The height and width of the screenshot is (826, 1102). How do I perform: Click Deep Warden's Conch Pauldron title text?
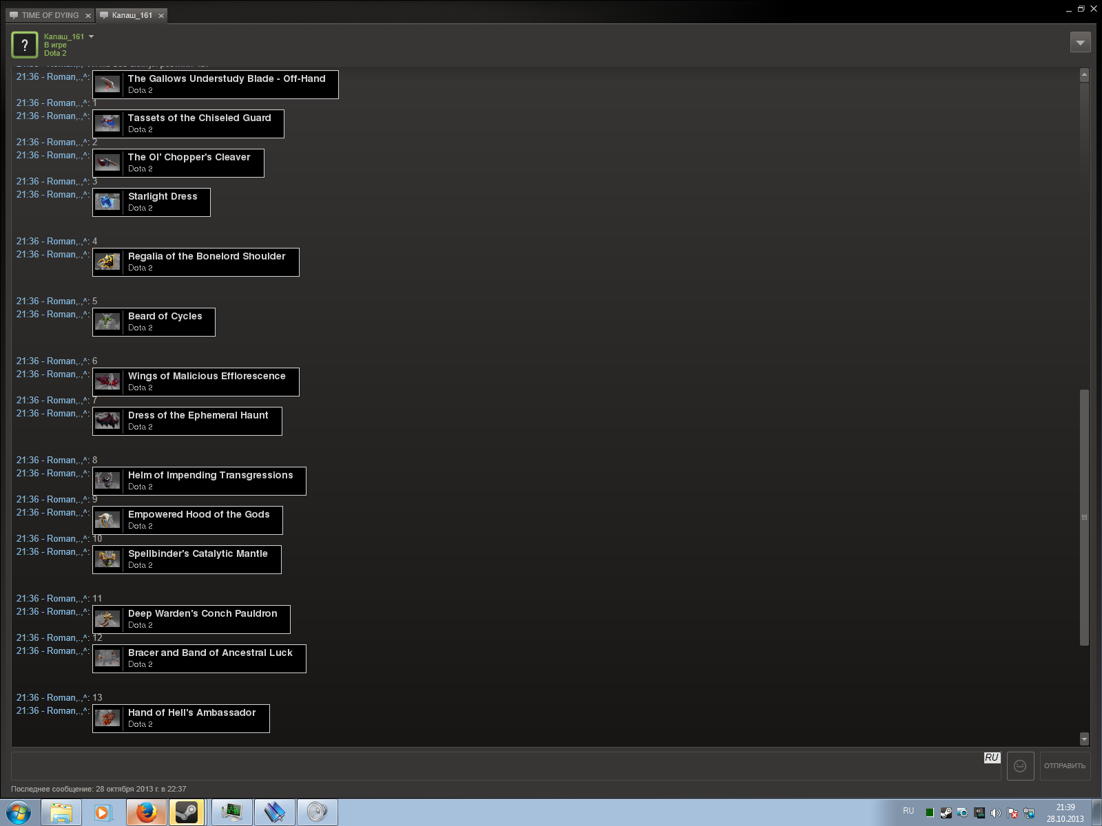click(202, 613)
